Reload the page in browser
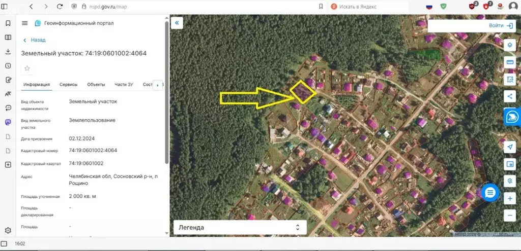The image size is (521, 251). 60,7
